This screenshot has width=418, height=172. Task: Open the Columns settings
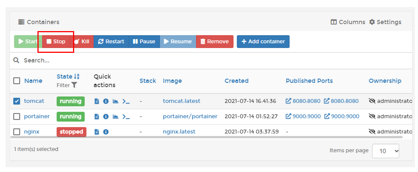click(x=348, y=22)
